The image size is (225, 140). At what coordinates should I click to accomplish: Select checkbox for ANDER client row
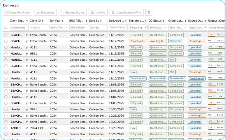(6, 128)
